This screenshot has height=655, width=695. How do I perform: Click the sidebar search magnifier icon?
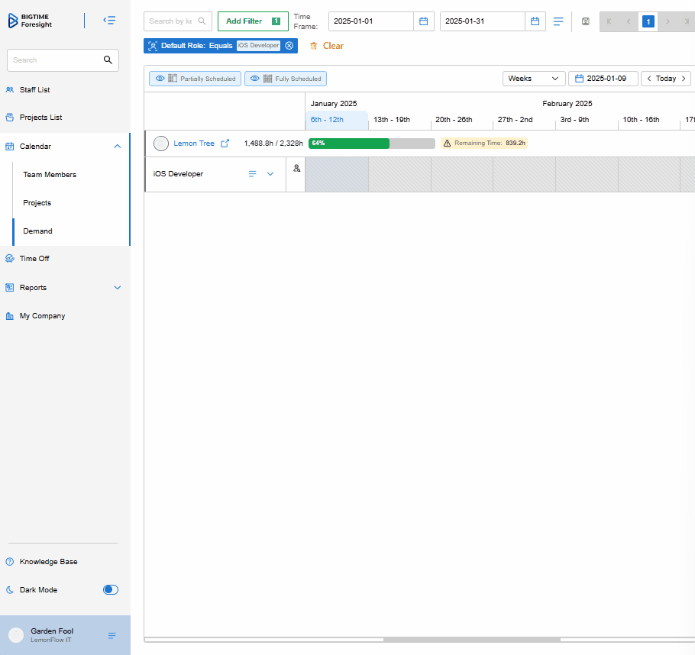coord(108,60)
